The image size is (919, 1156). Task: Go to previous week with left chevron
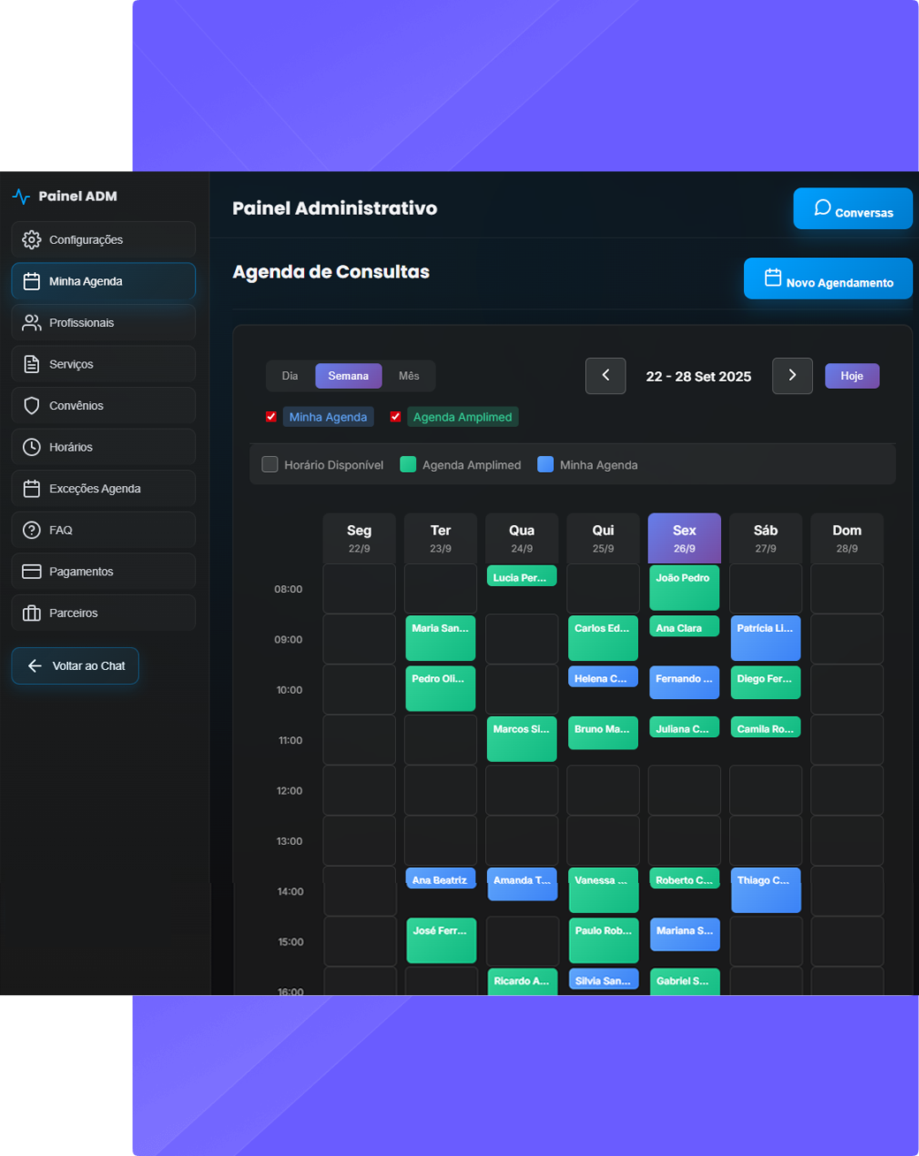pyautogui.click(x=605, y=376)
